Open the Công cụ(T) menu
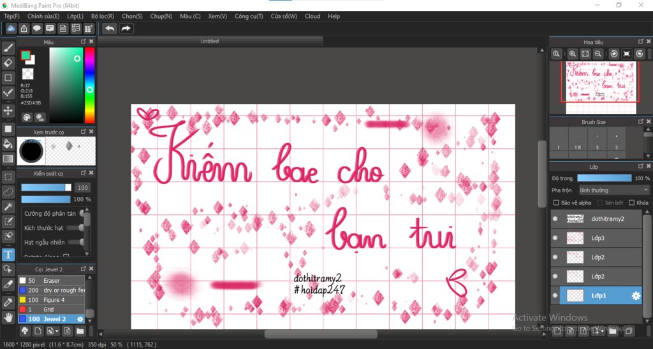The width and height of the screenshot is (653, 349). pos(249,16)
